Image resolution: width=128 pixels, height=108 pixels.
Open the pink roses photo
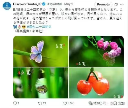pos(96,51)
